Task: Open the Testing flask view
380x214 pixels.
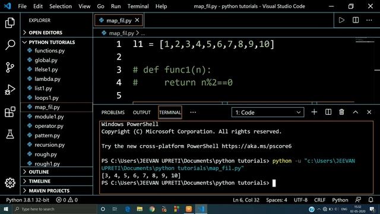Action: coord(10,134)
